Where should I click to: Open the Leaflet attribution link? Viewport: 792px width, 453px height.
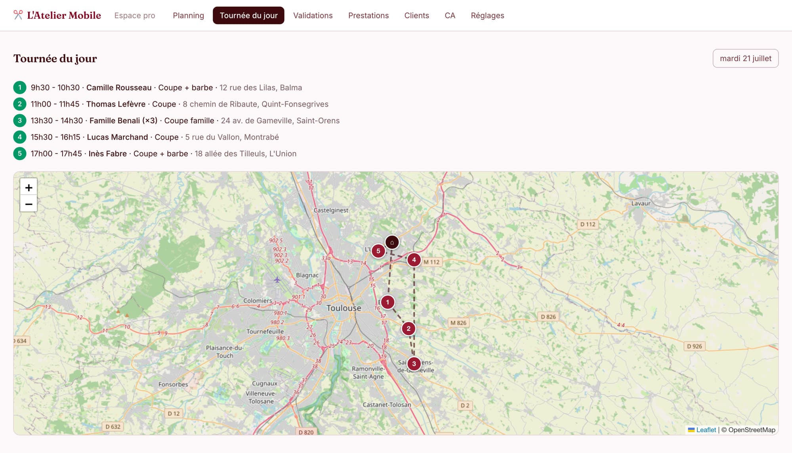click(702, 430)
